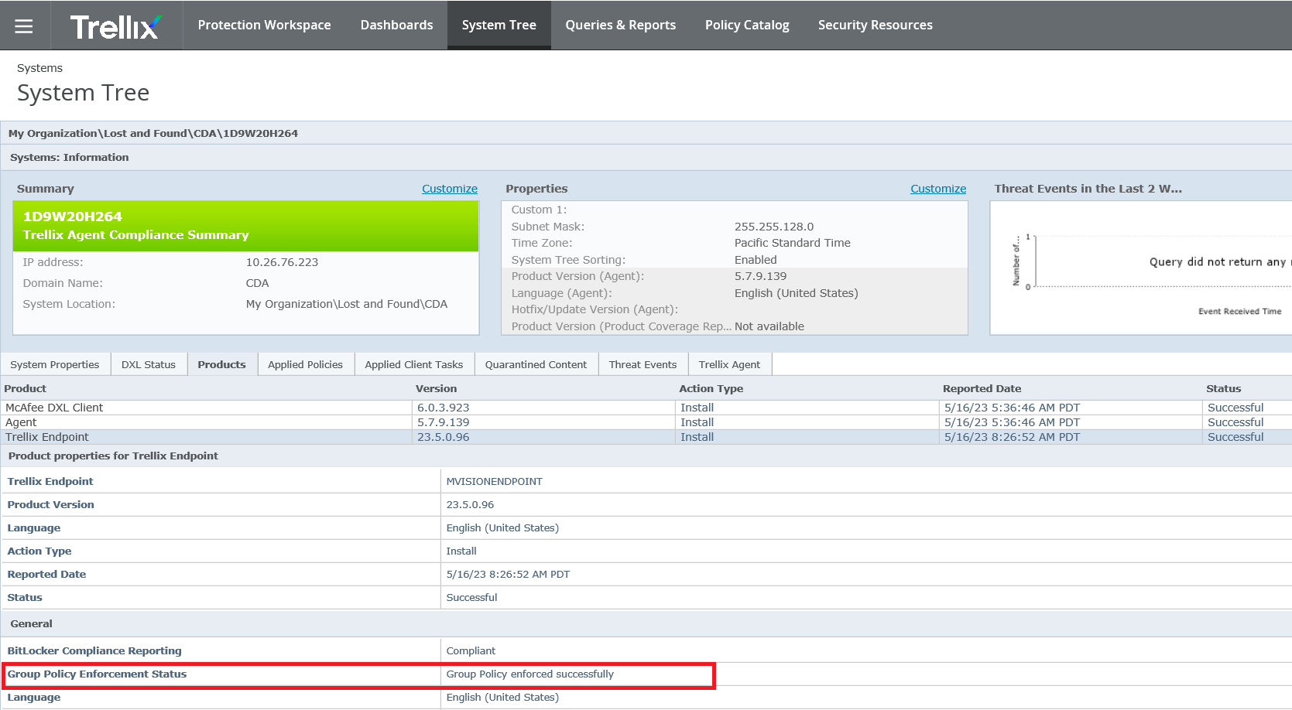Click the Status column header
Screen dimensions: 1292x710
click(1223, 388)
